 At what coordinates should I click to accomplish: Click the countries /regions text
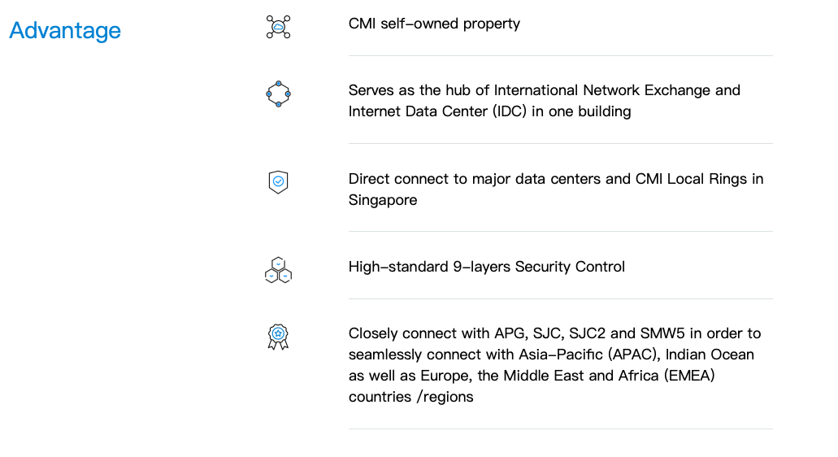411,397
